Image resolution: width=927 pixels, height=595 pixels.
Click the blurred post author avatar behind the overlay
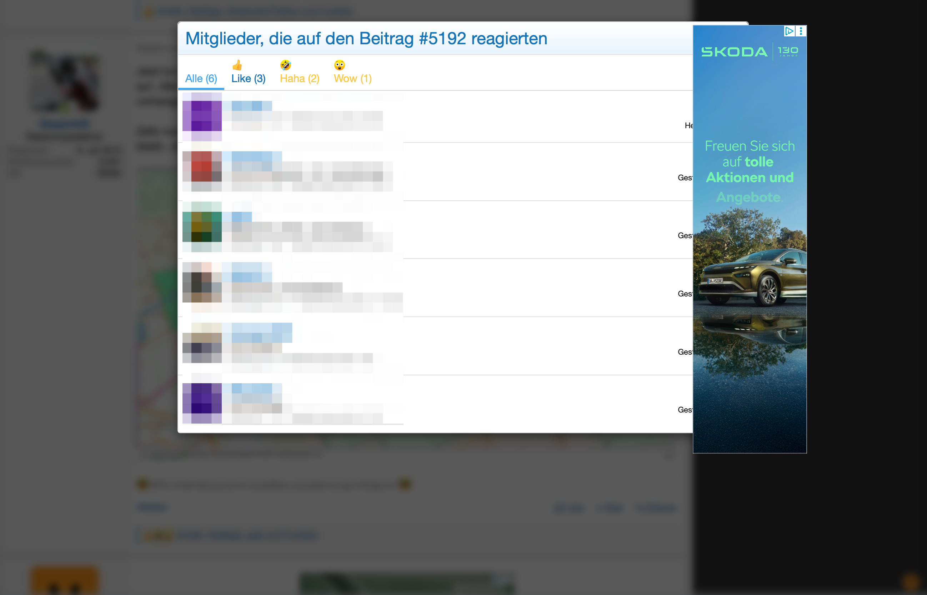tap(65, 82)
